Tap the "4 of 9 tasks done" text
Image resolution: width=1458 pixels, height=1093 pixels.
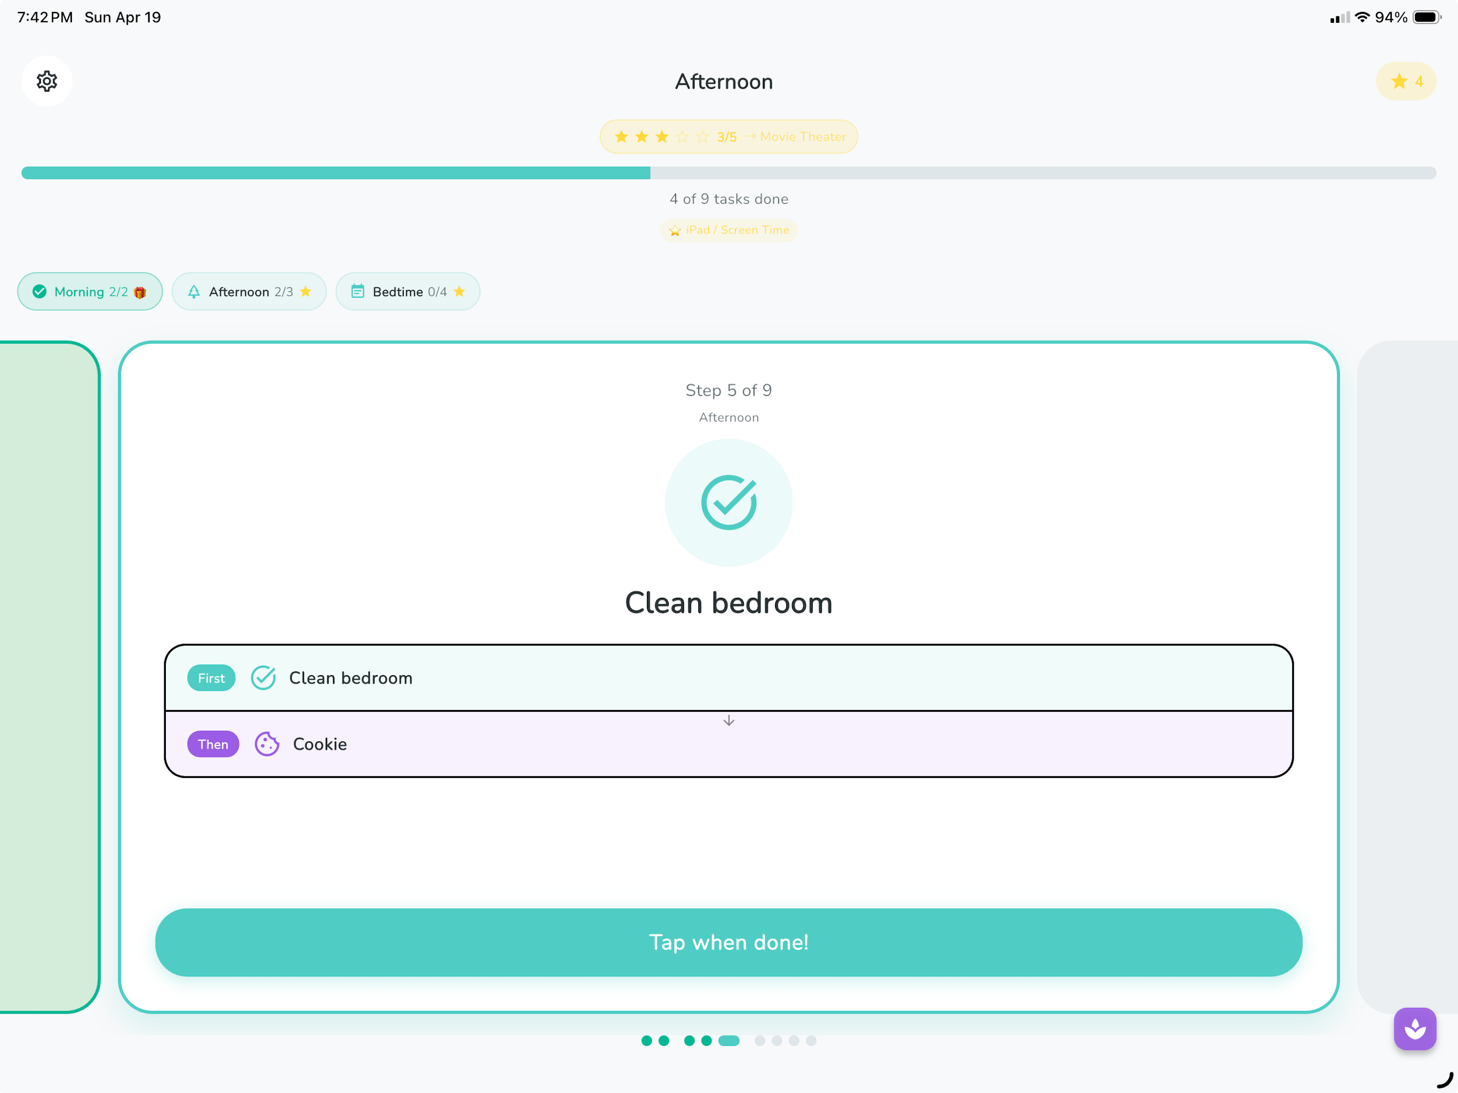click(728, 199)
